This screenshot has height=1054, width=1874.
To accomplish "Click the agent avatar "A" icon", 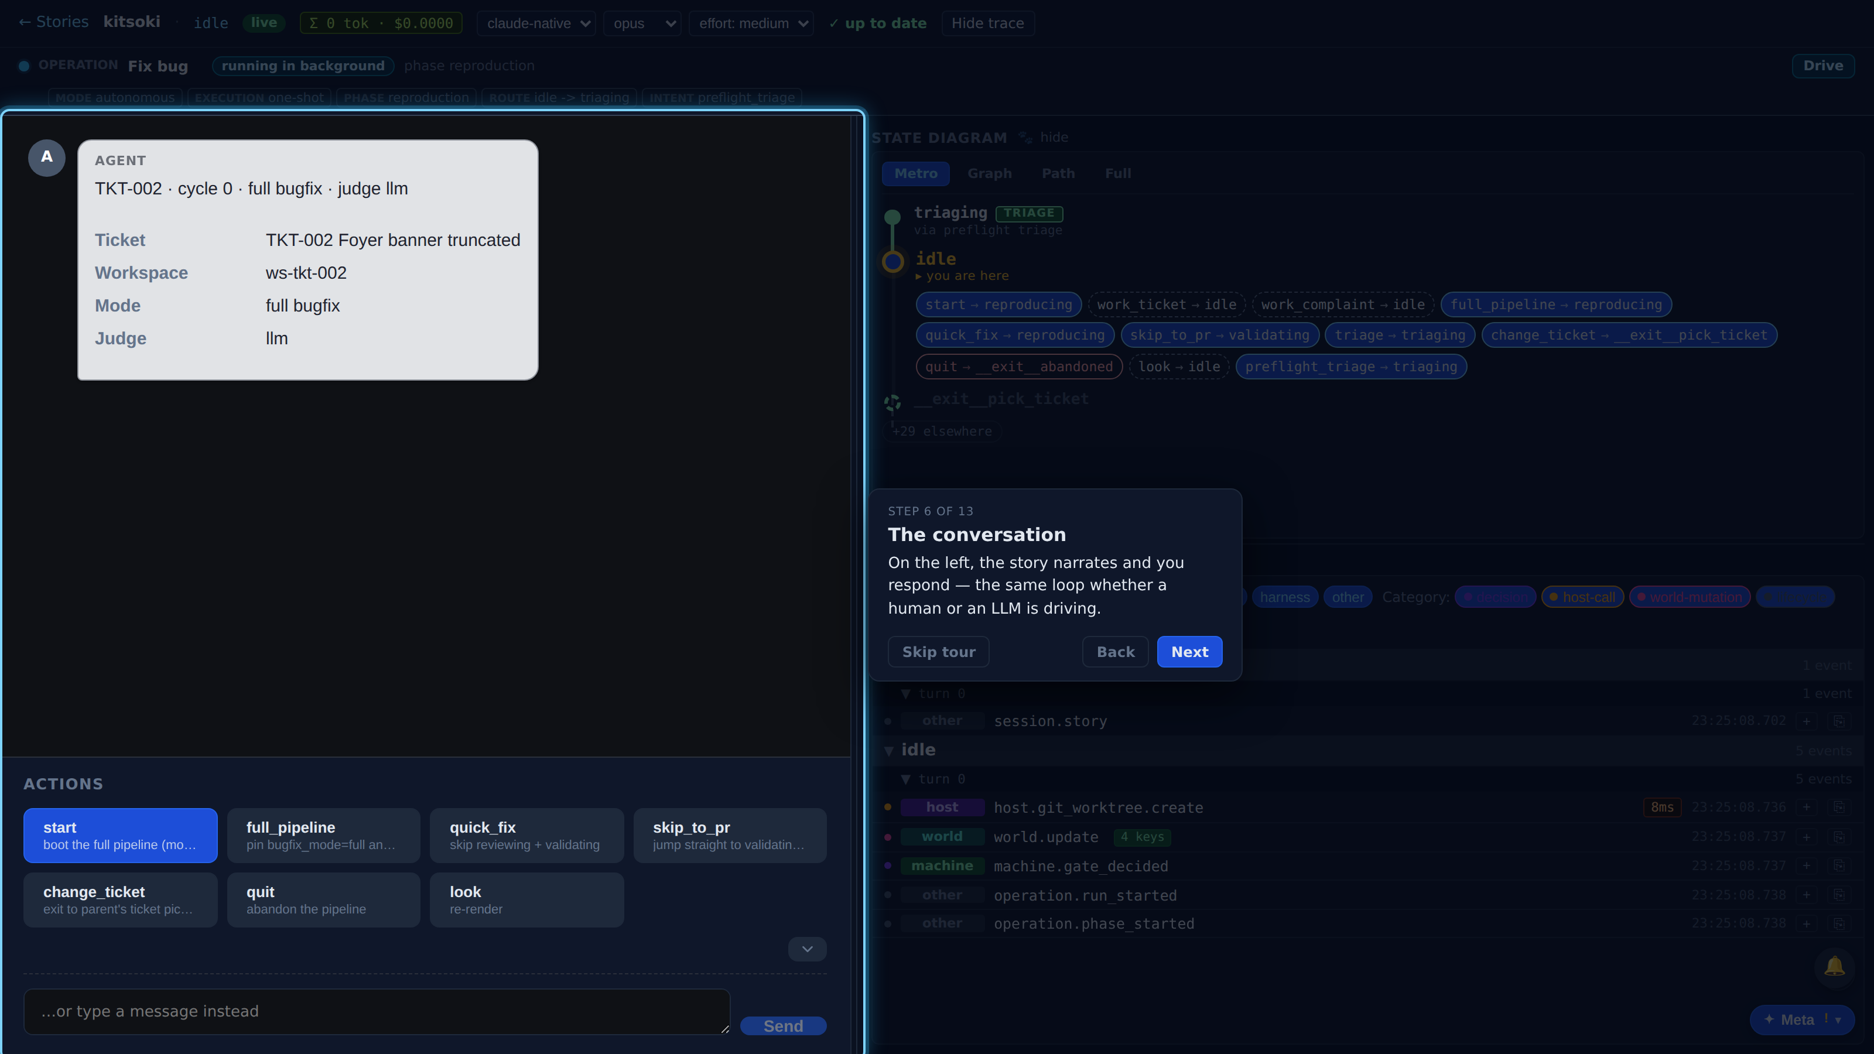I will click(x=47, y=157).
